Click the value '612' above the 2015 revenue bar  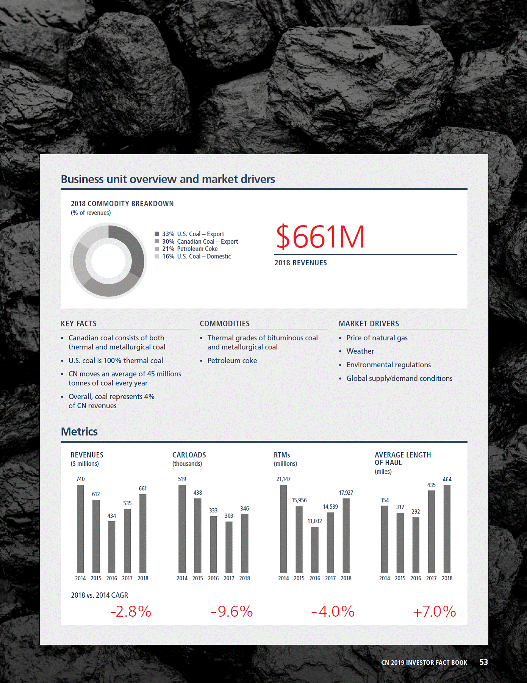96,494
